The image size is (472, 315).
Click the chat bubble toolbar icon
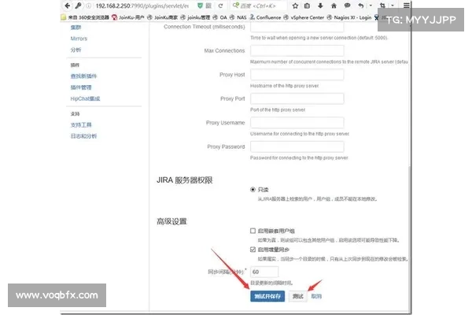coord(347,6)
